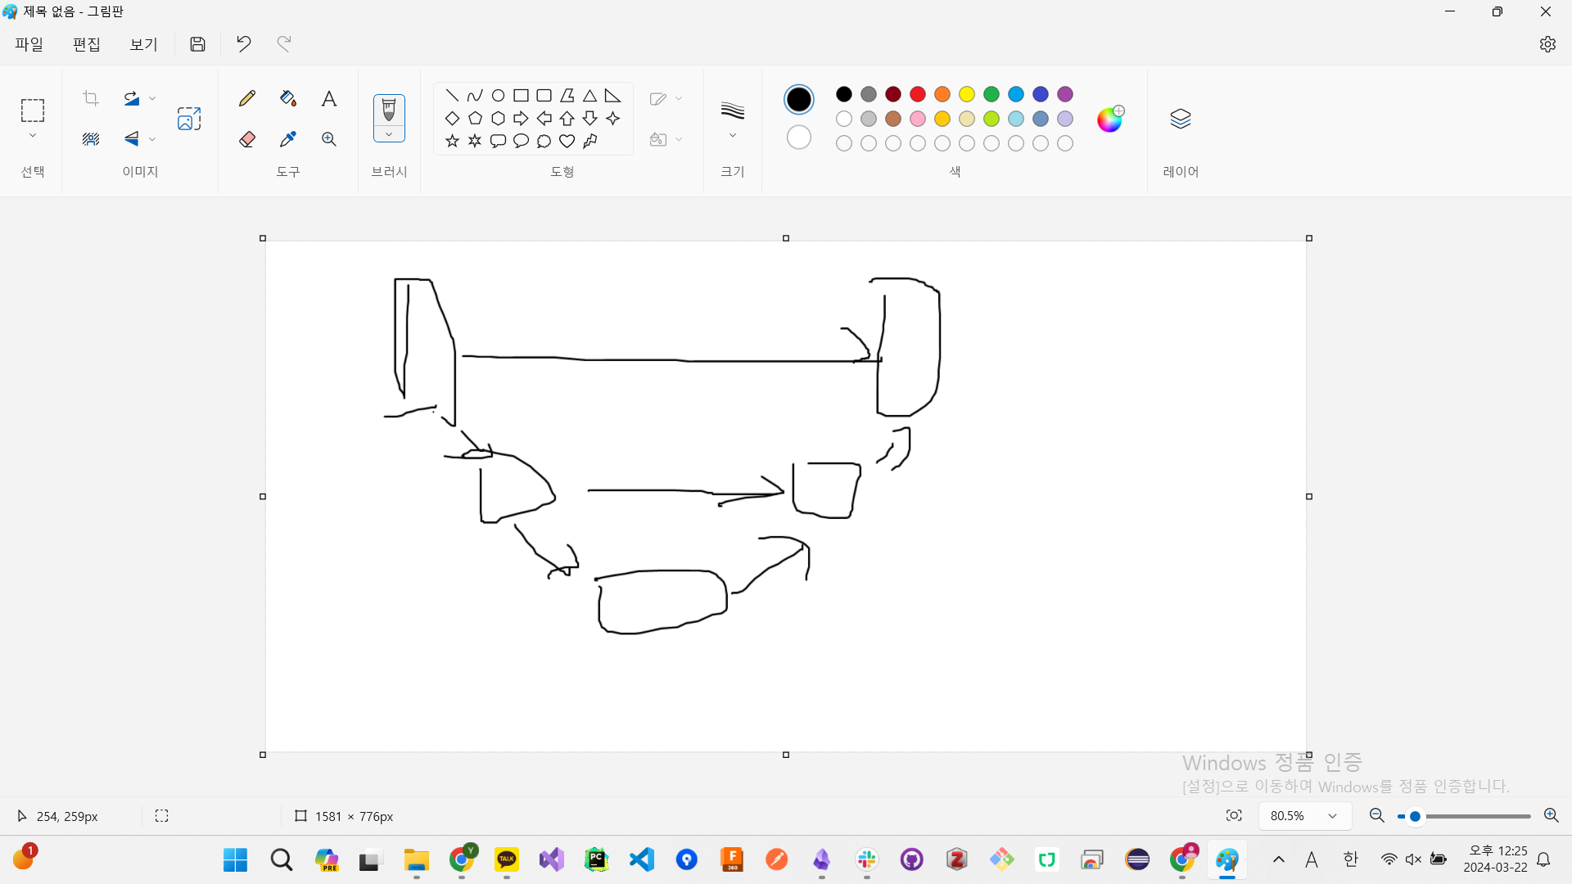
Task: Pick the Color picker eyedropper tool
Action: (x=288, y=139)
